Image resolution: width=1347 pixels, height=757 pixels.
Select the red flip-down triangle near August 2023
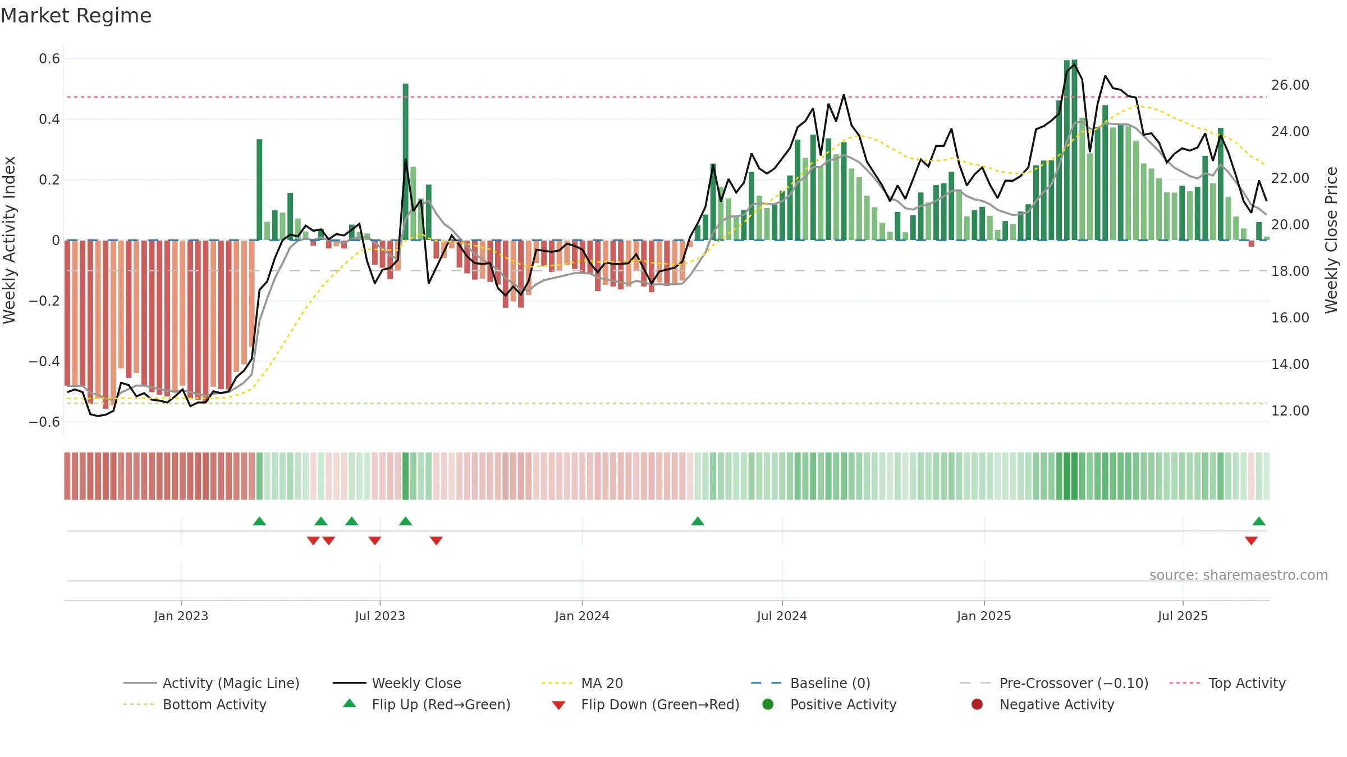pos(436,541)
